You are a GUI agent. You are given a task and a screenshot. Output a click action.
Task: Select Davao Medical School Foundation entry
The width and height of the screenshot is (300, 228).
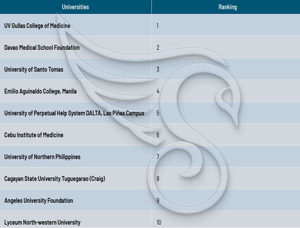point(42,47)
